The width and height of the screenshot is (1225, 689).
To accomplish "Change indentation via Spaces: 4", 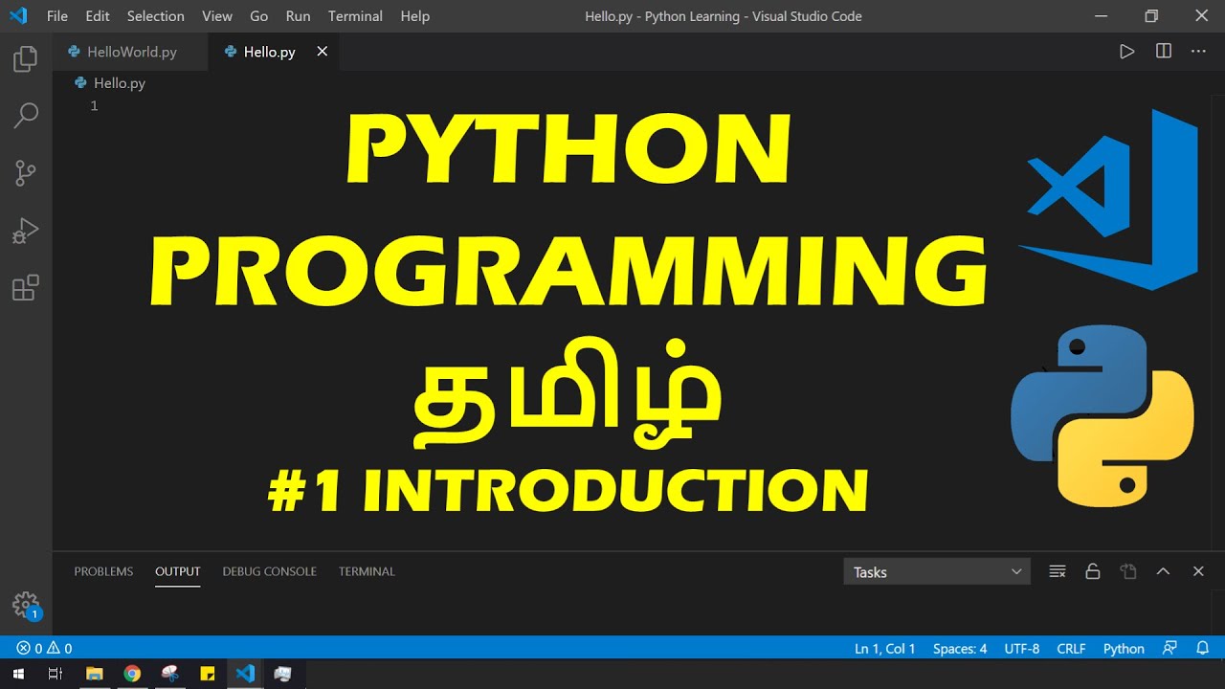I will (960, 648).
